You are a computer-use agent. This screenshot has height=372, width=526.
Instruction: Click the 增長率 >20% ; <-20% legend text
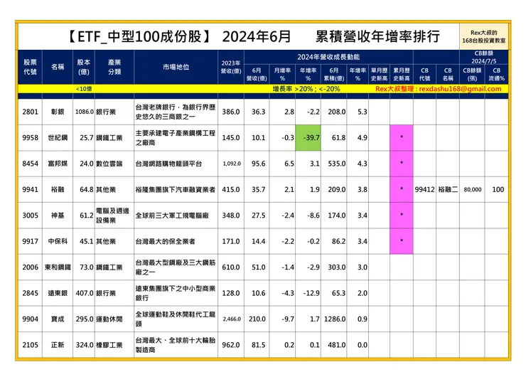click(306, 89)
